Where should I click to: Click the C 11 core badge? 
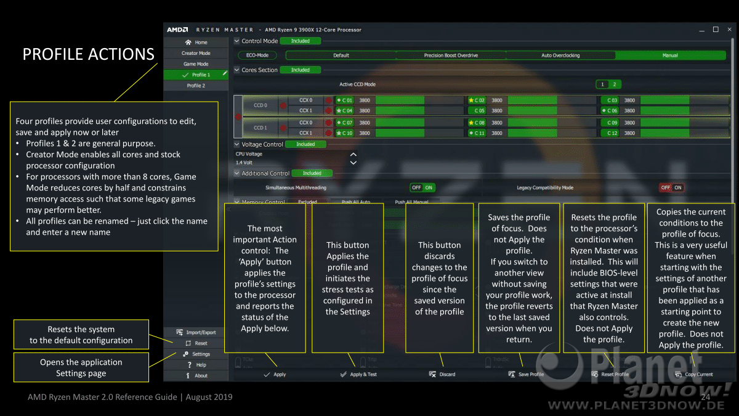pos(477,133)
